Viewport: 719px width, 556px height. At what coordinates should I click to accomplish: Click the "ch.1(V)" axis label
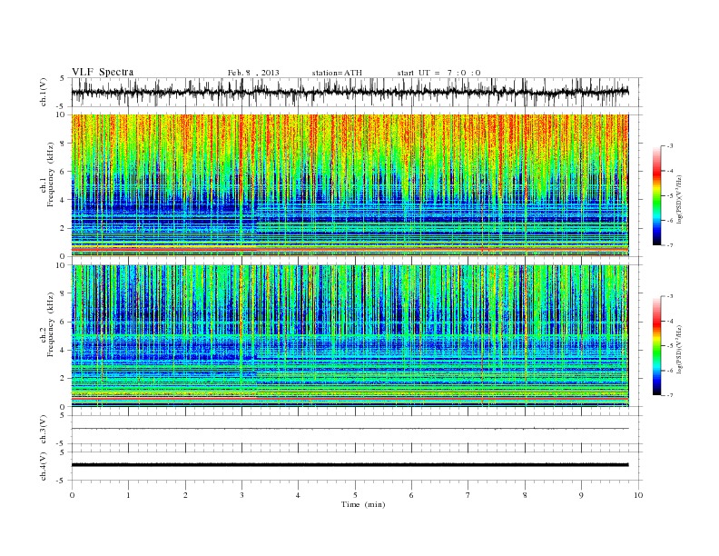44,92
